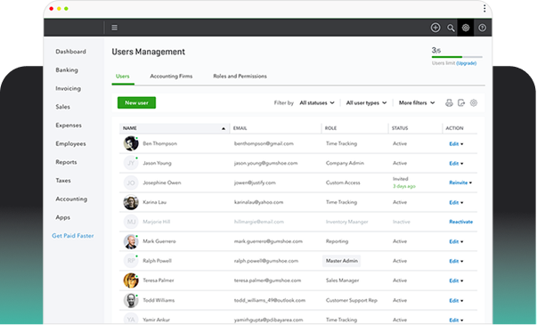Expand the All user types filter

click(366, 102)
